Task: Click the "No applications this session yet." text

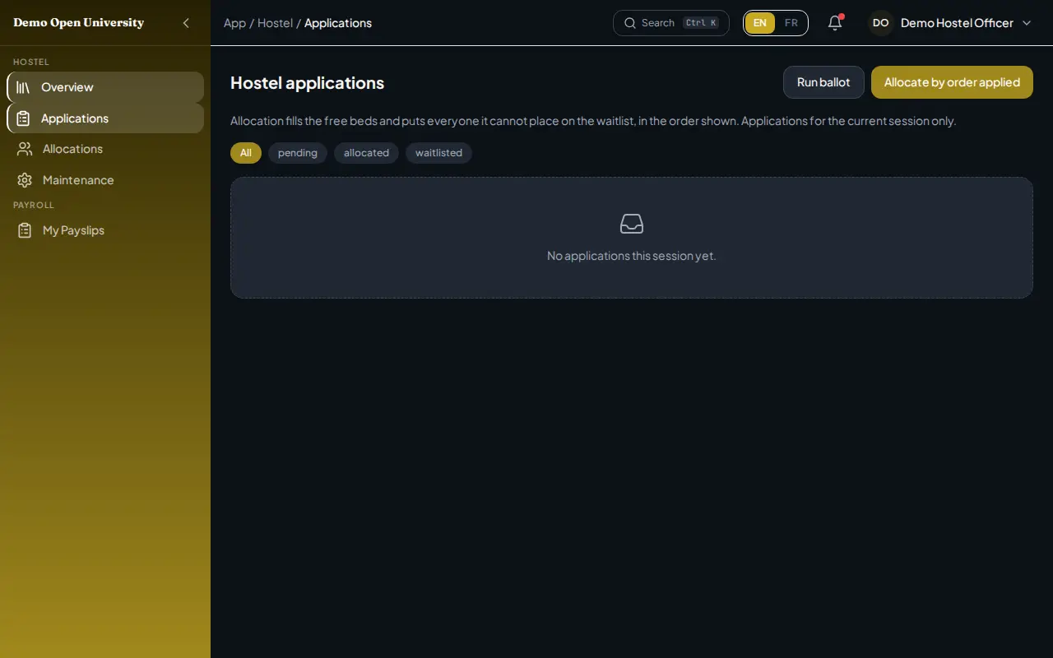Action: click(632, 256)
